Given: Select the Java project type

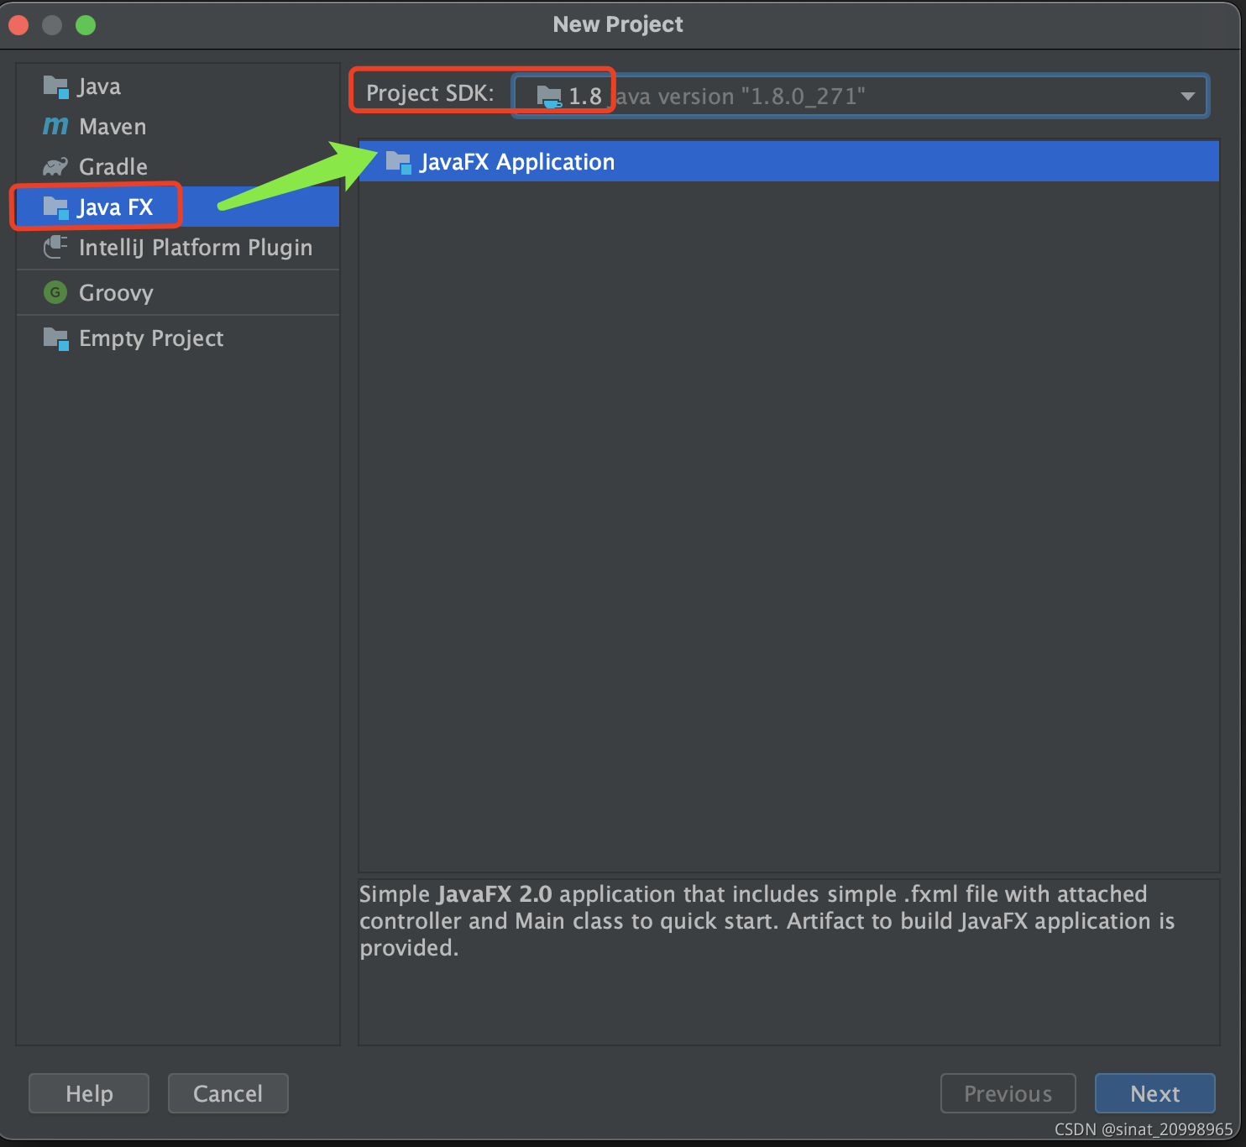Looking at the screenshot, I should point(178,86).
